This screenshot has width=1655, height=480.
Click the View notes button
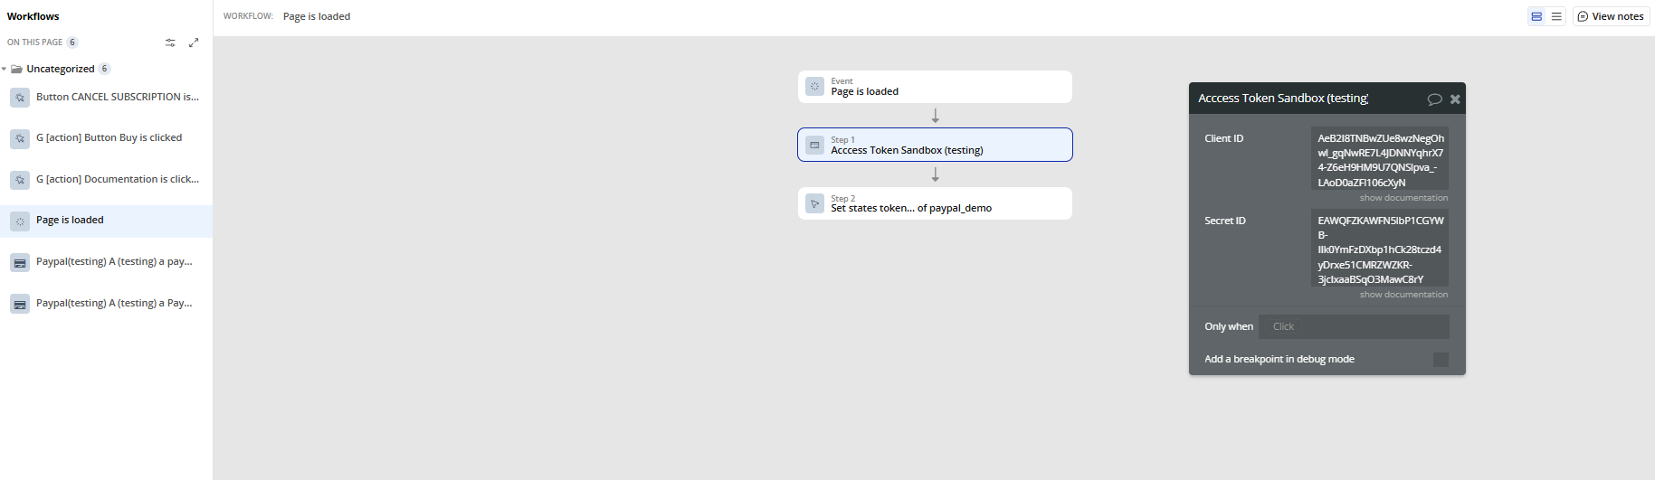1611,16
